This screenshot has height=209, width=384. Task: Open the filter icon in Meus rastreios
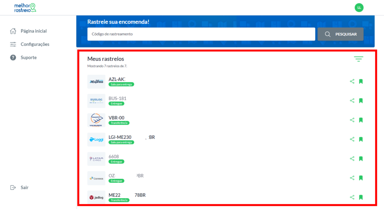coord(358,59)
